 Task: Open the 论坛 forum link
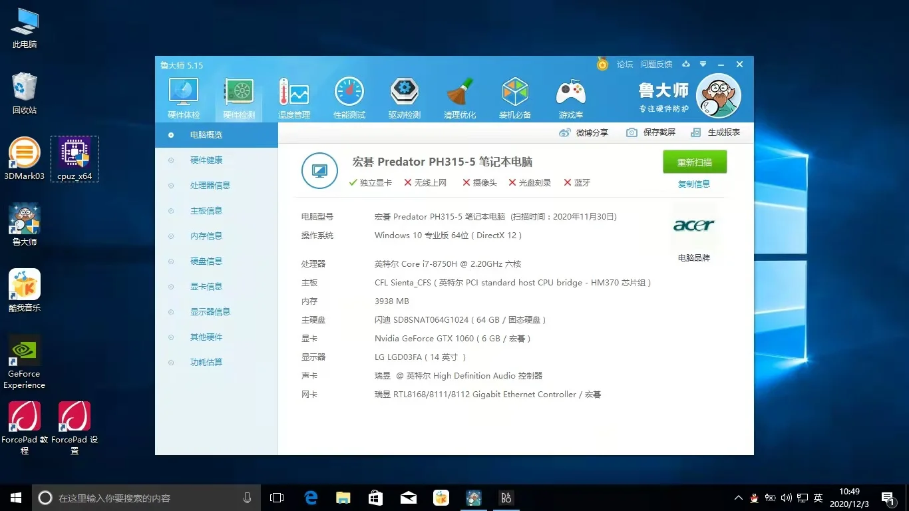(625, 65)
